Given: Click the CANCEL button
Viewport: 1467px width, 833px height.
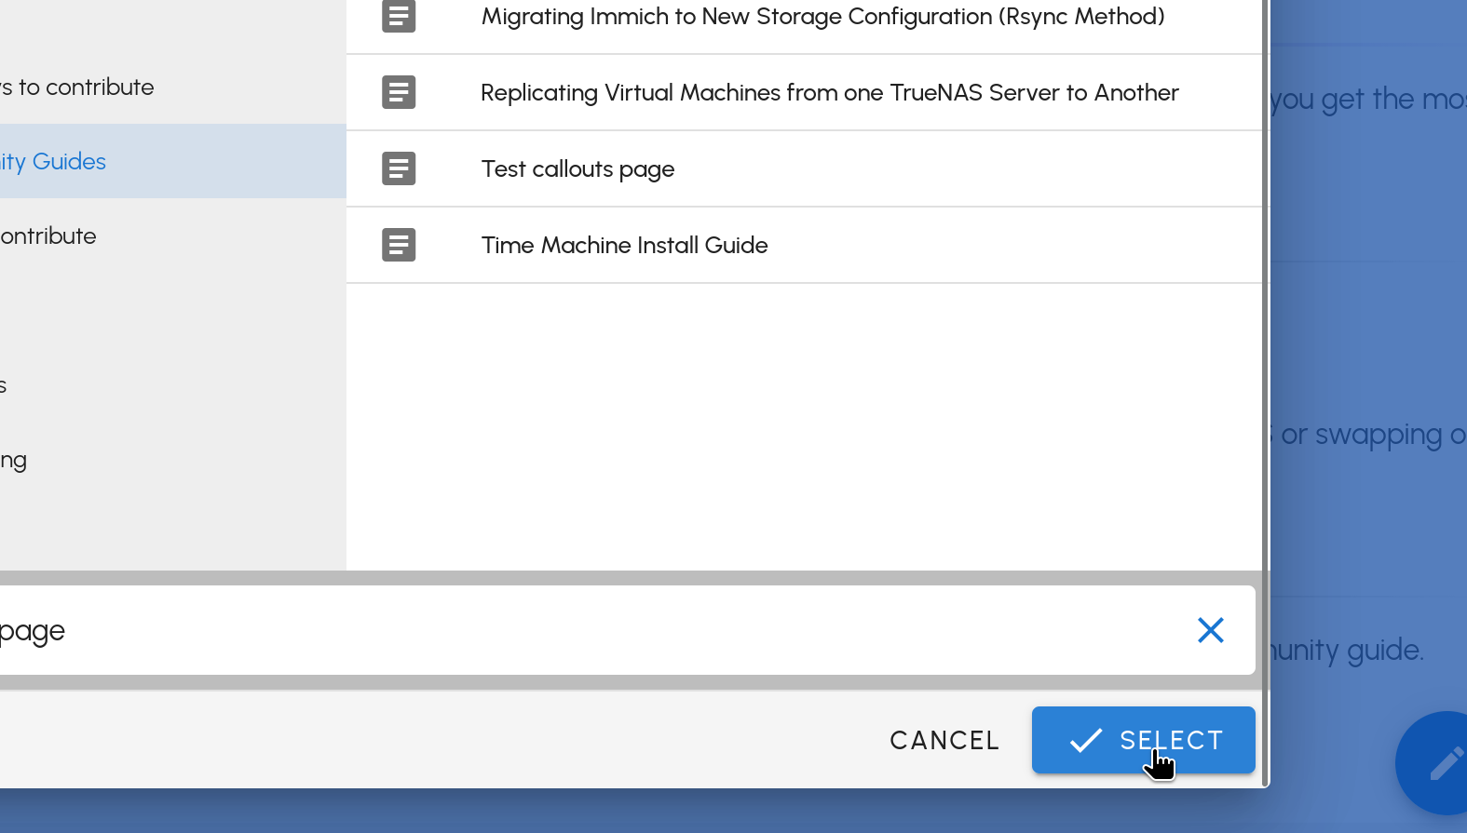Looking at the screenshot, I should (944, 740).
